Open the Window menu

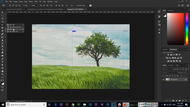tap(50, 1)
